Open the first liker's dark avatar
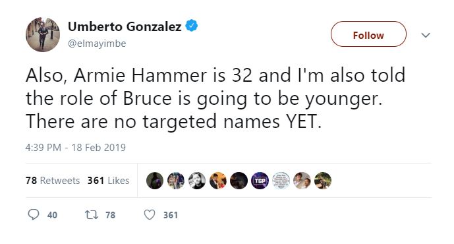 pos(155,181)
